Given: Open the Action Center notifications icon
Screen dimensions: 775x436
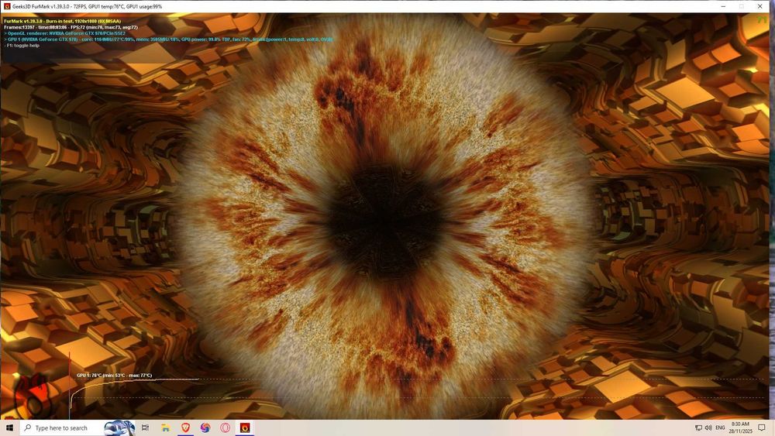Looking at the screenshot, I should coord(762,427).
